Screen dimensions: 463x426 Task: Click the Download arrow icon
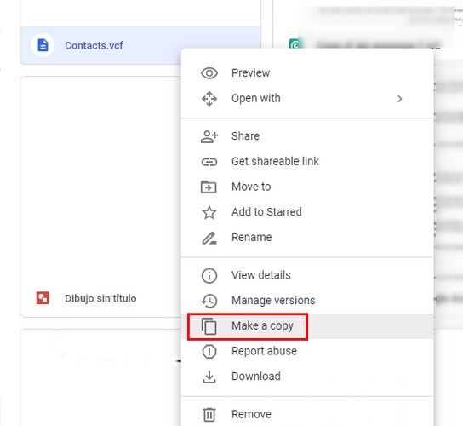(209, 377)
